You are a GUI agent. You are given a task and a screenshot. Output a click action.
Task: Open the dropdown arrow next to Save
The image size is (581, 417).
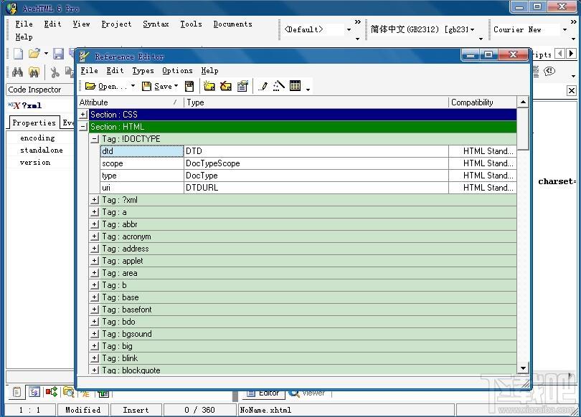click(176, 86)
